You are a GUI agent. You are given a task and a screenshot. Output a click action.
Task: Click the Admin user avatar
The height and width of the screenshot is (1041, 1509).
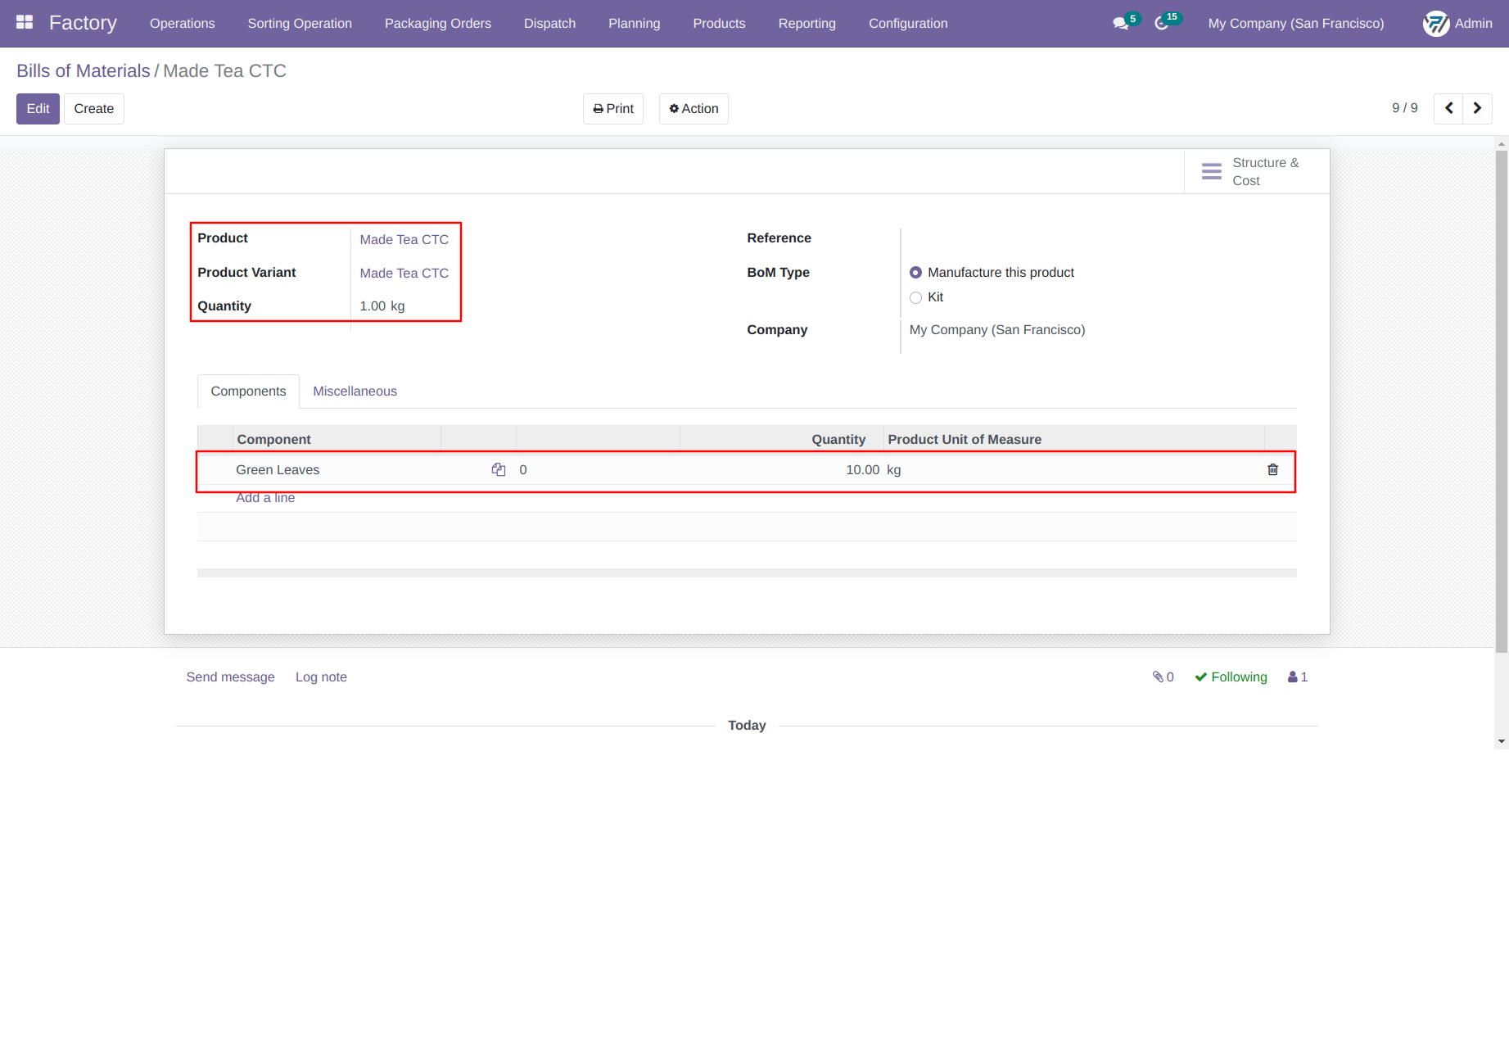[x=1436, y=24]
